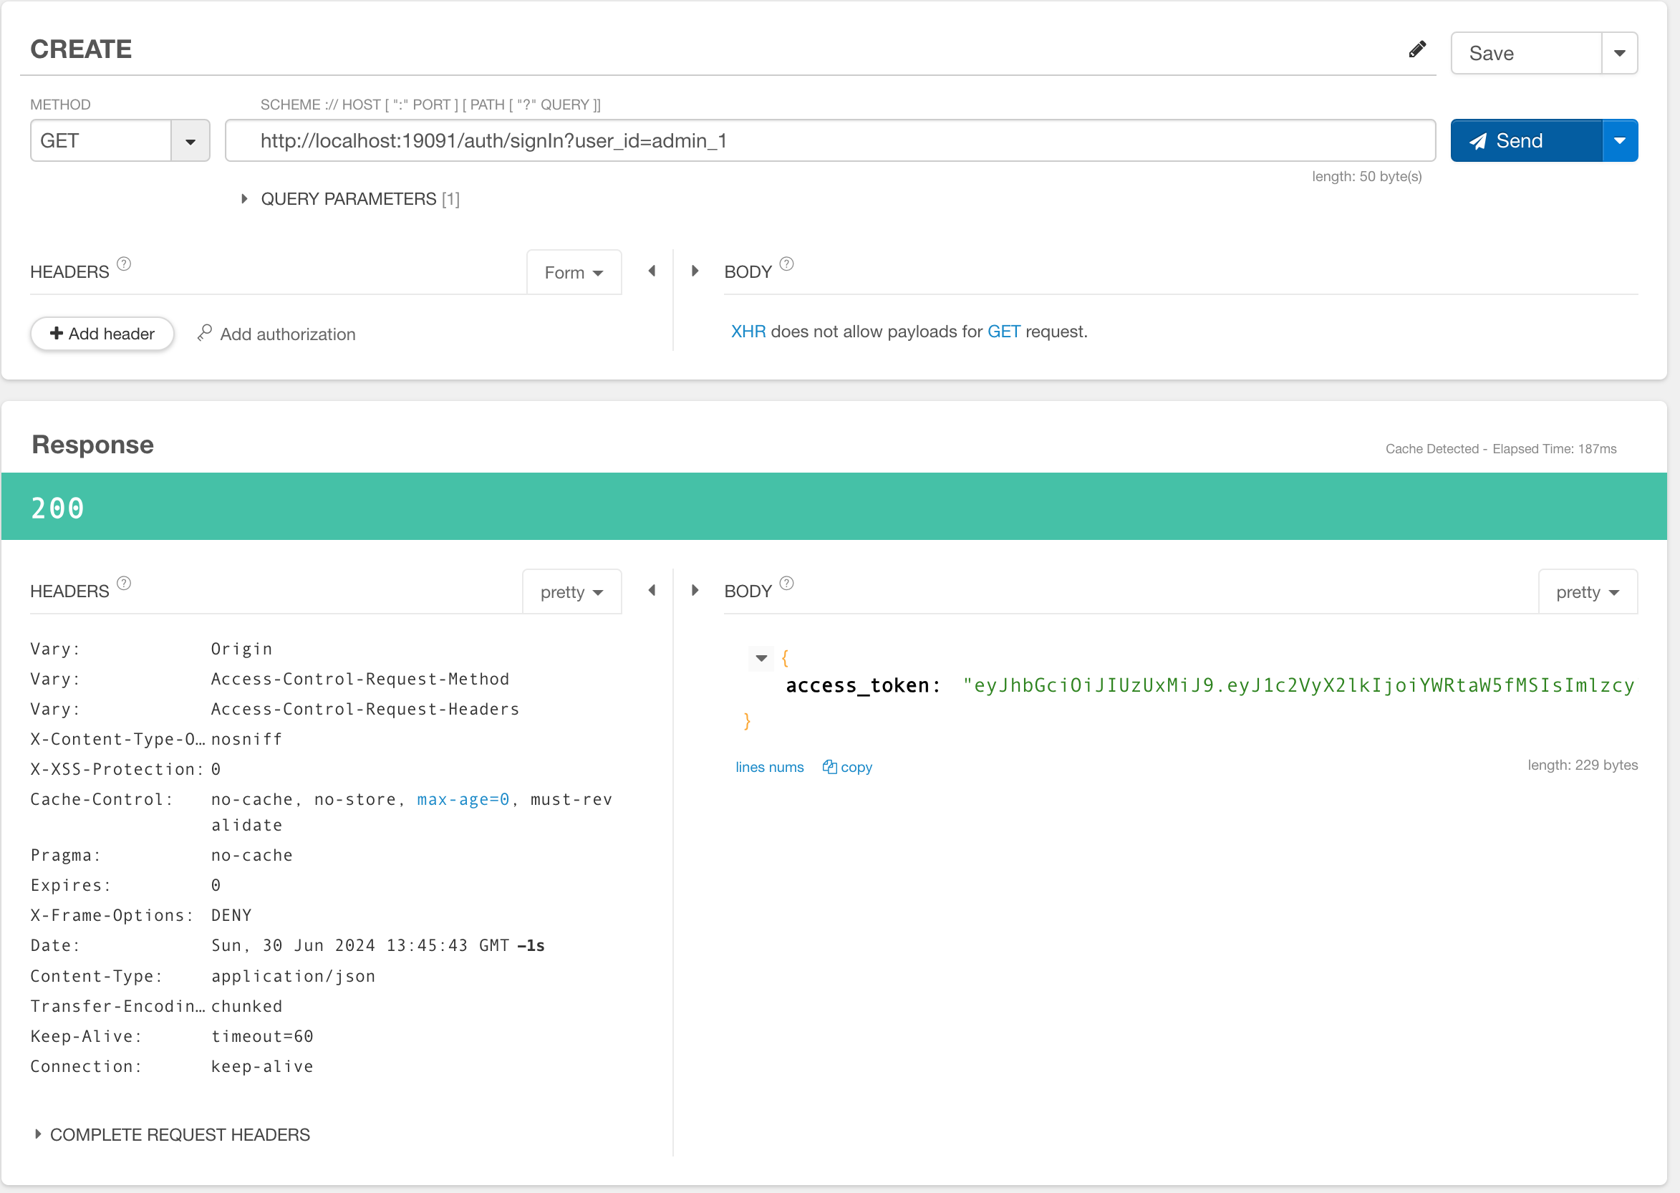The width and height of the screenshot is (1680, 1193).
Task: Expand QUERY PARAMETERS section
Action: click(x=351, y=199)
